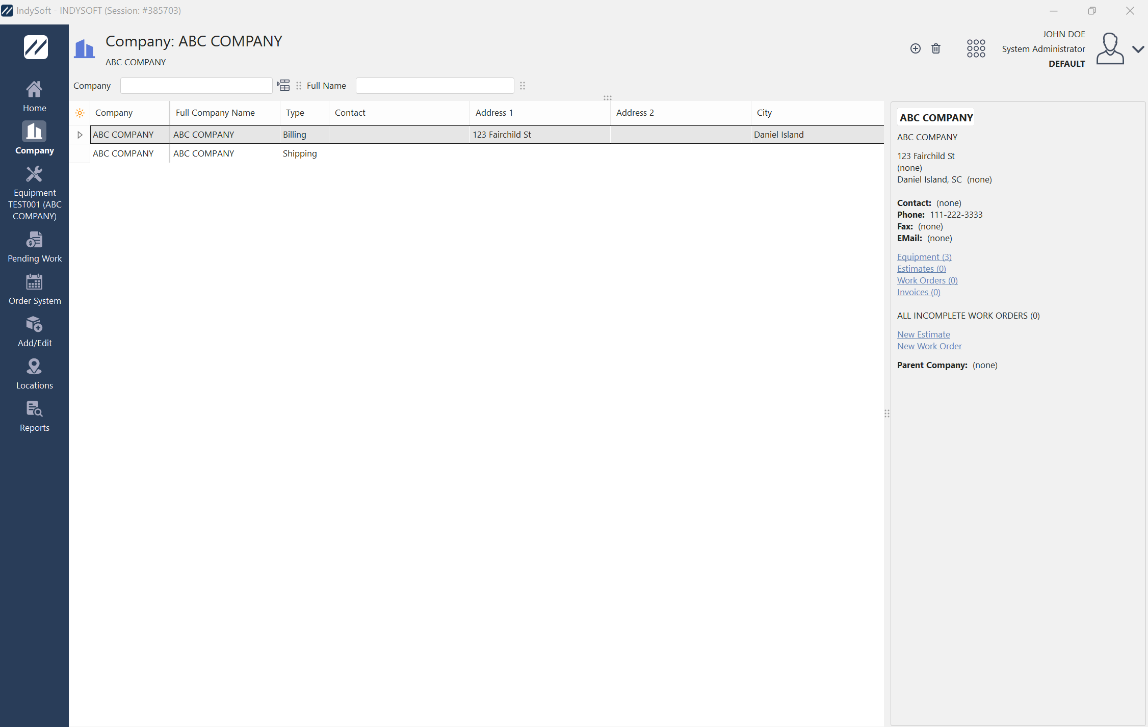The image size is (1148, 727).
Task: Open the Company module icon in the sidebar
Action: click(34, 132)
